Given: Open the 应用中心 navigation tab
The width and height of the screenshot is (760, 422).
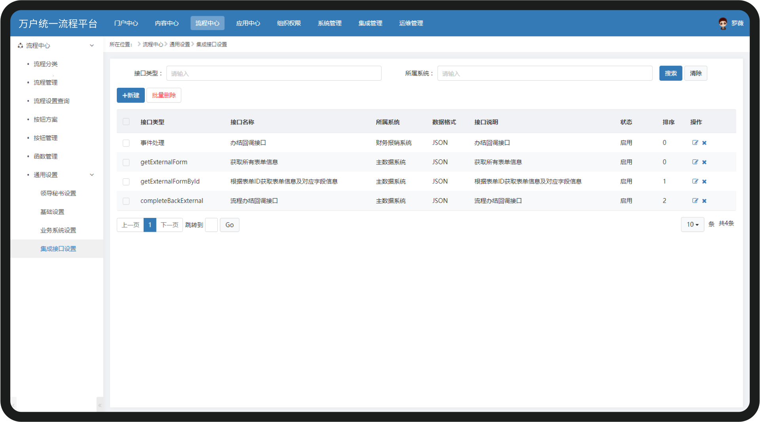Looking at the screenshot, I should pos(248,23).
